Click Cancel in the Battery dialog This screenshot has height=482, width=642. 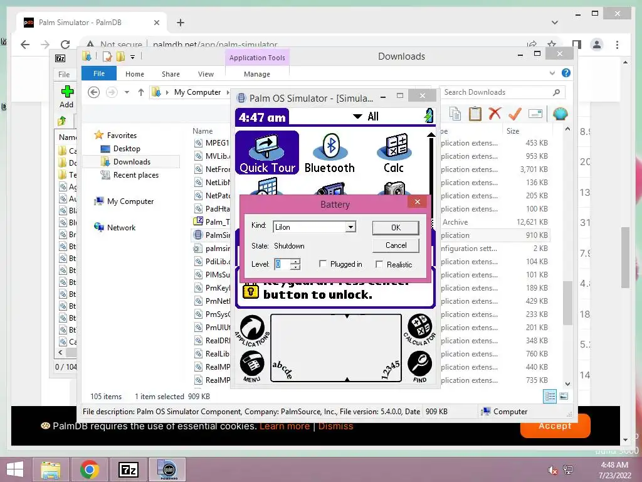[396, 245]
